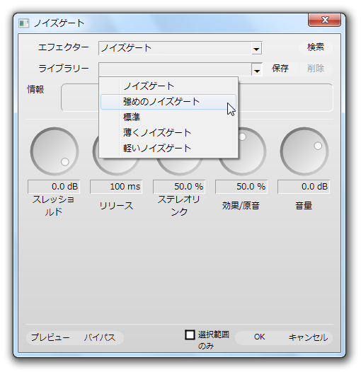Click the 音量 knob

pyautogui.click(x=304, y=151)
